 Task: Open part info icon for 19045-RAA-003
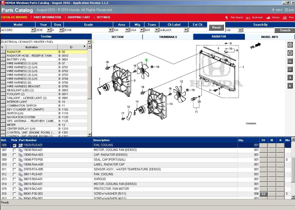pos(21,155)
